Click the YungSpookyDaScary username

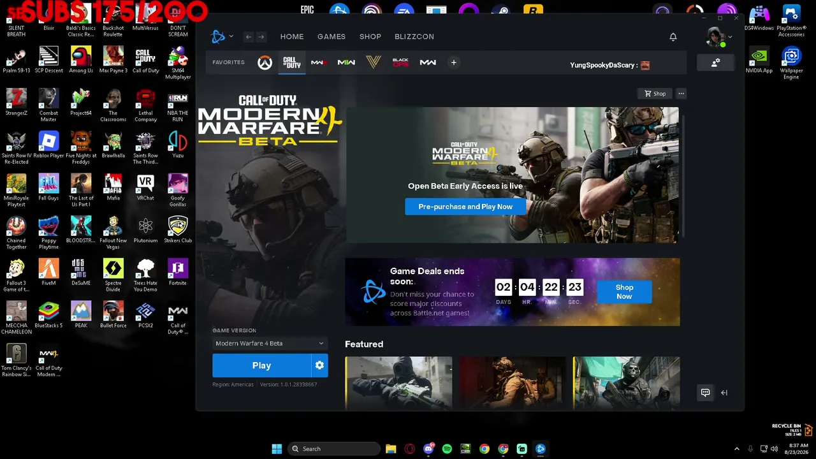604,65
